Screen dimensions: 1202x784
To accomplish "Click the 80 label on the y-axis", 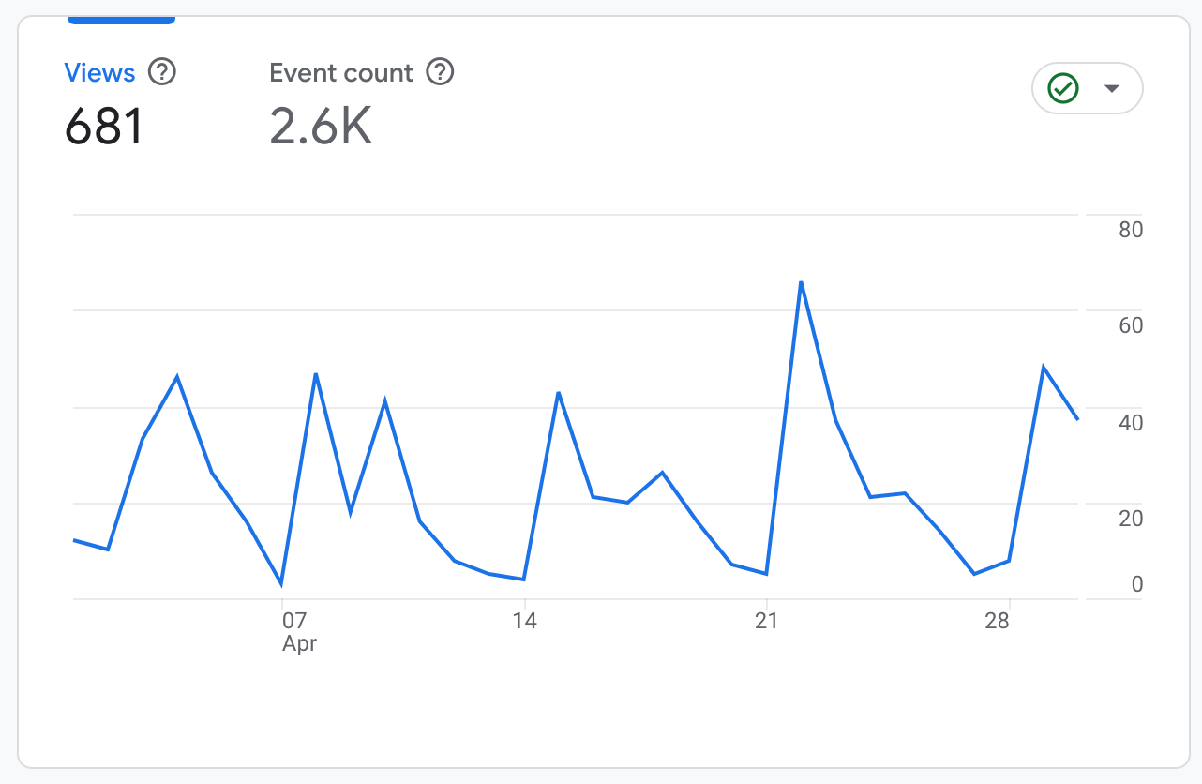I will click(1131, 230).
